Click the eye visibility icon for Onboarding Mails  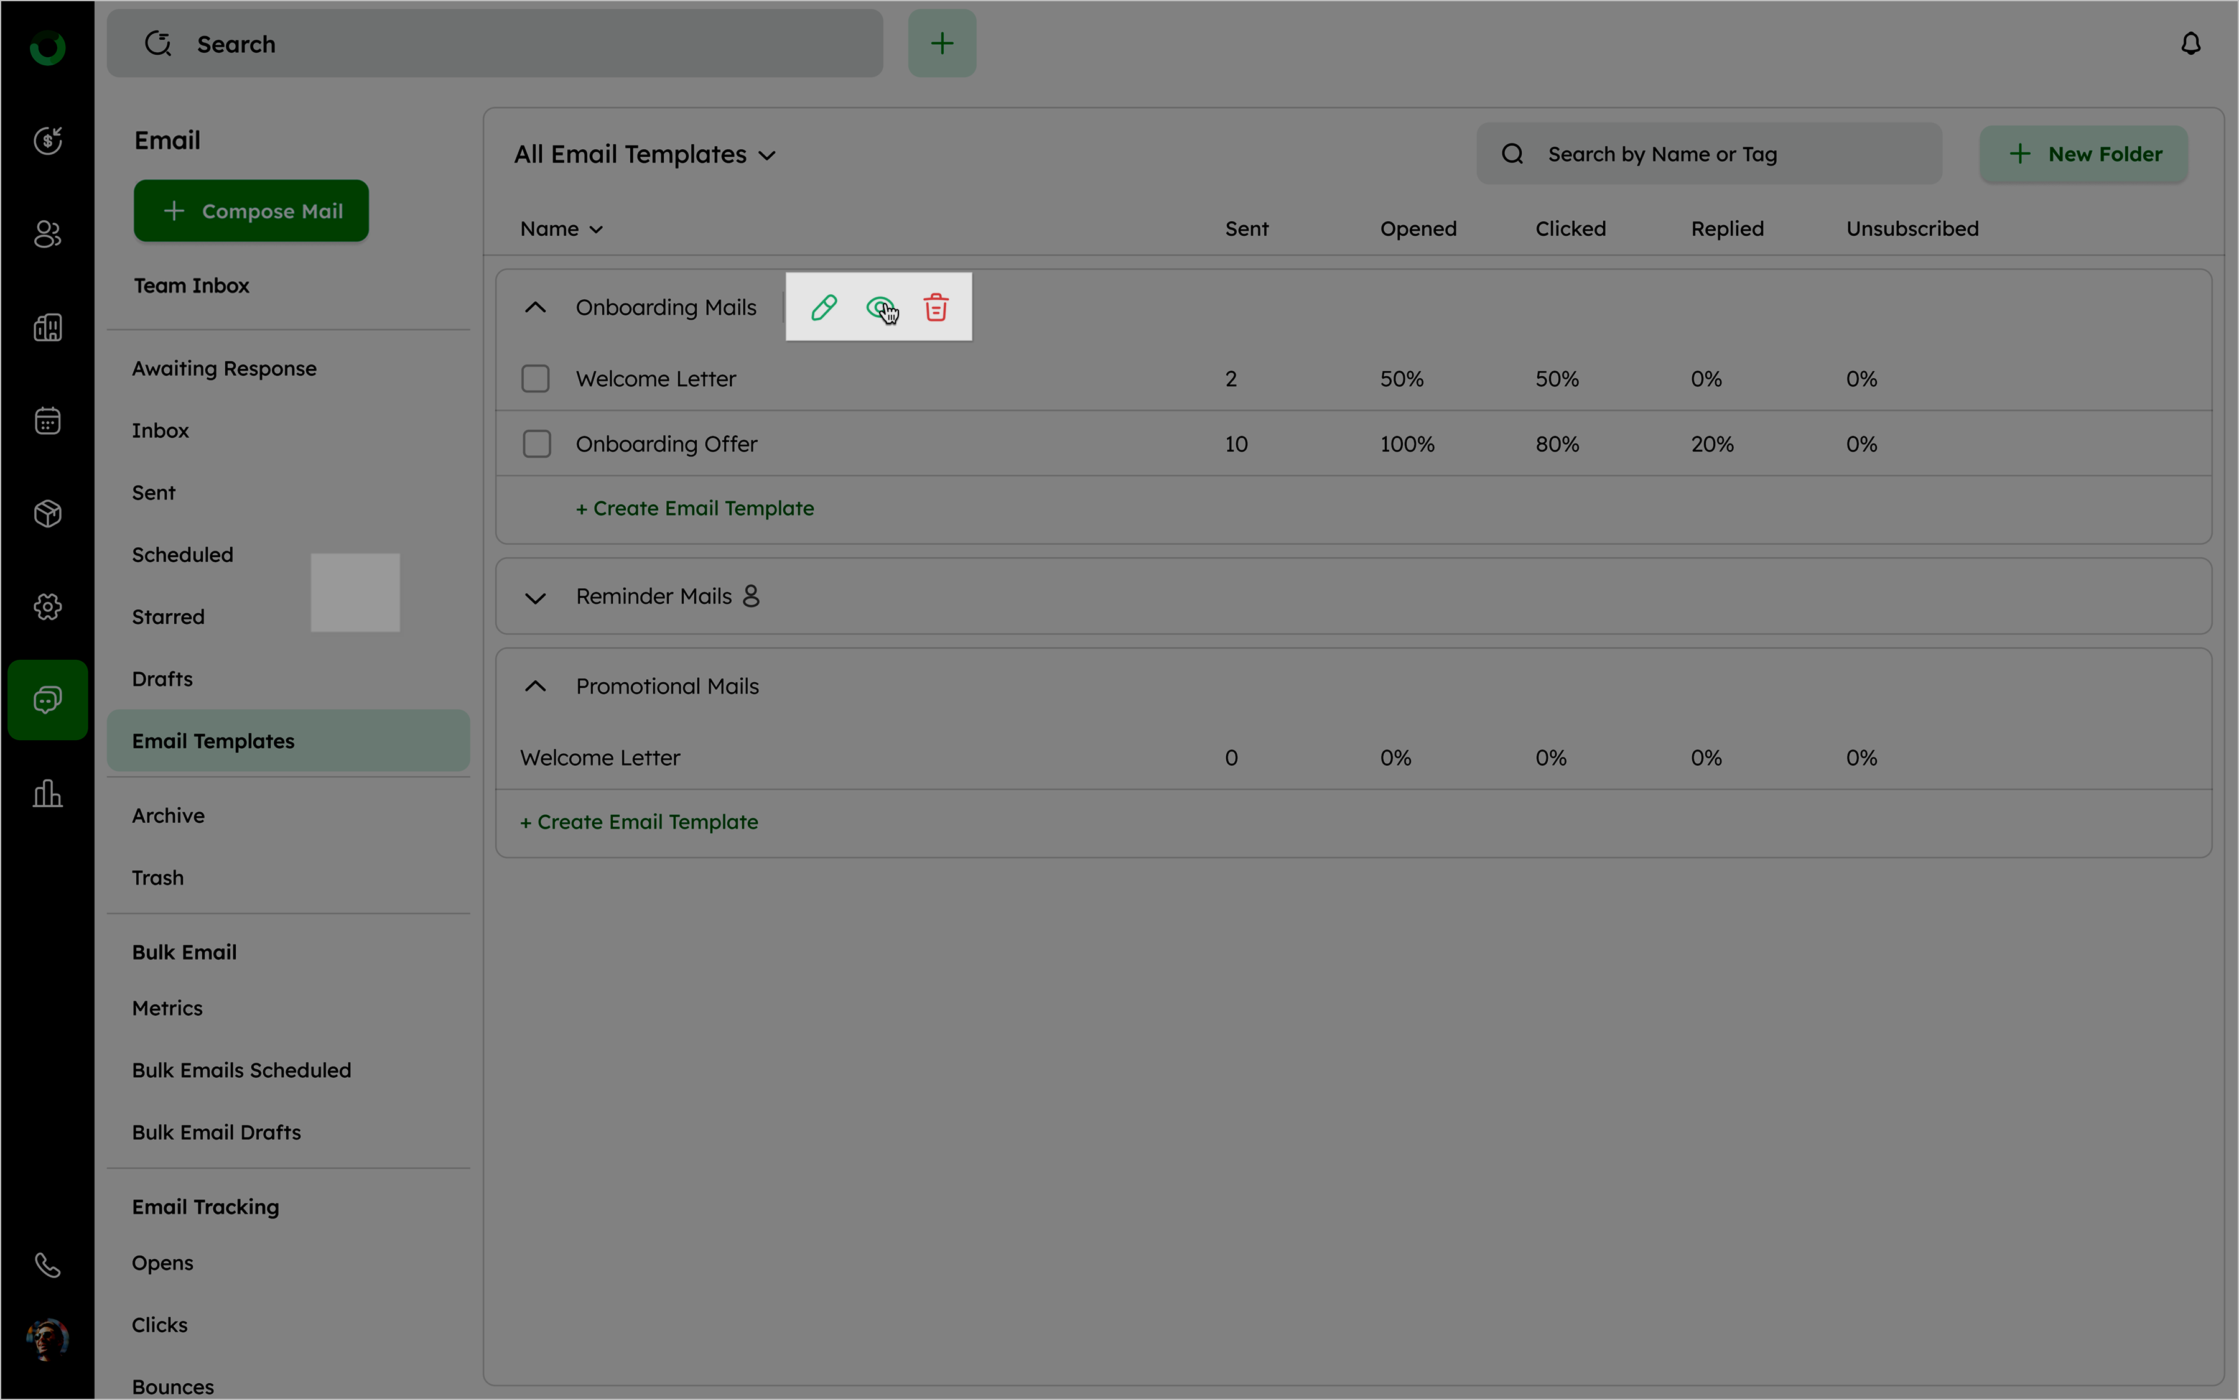(x=879, y=307)
